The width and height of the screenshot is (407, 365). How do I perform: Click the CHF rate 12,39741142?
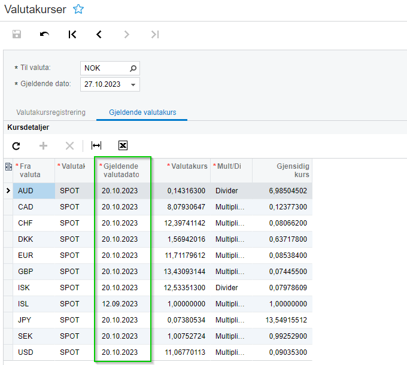point(184,223)
